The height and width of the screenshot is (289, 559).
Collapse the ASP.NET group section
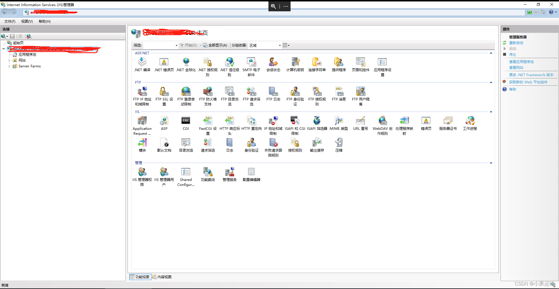click(x=491, y=53)
